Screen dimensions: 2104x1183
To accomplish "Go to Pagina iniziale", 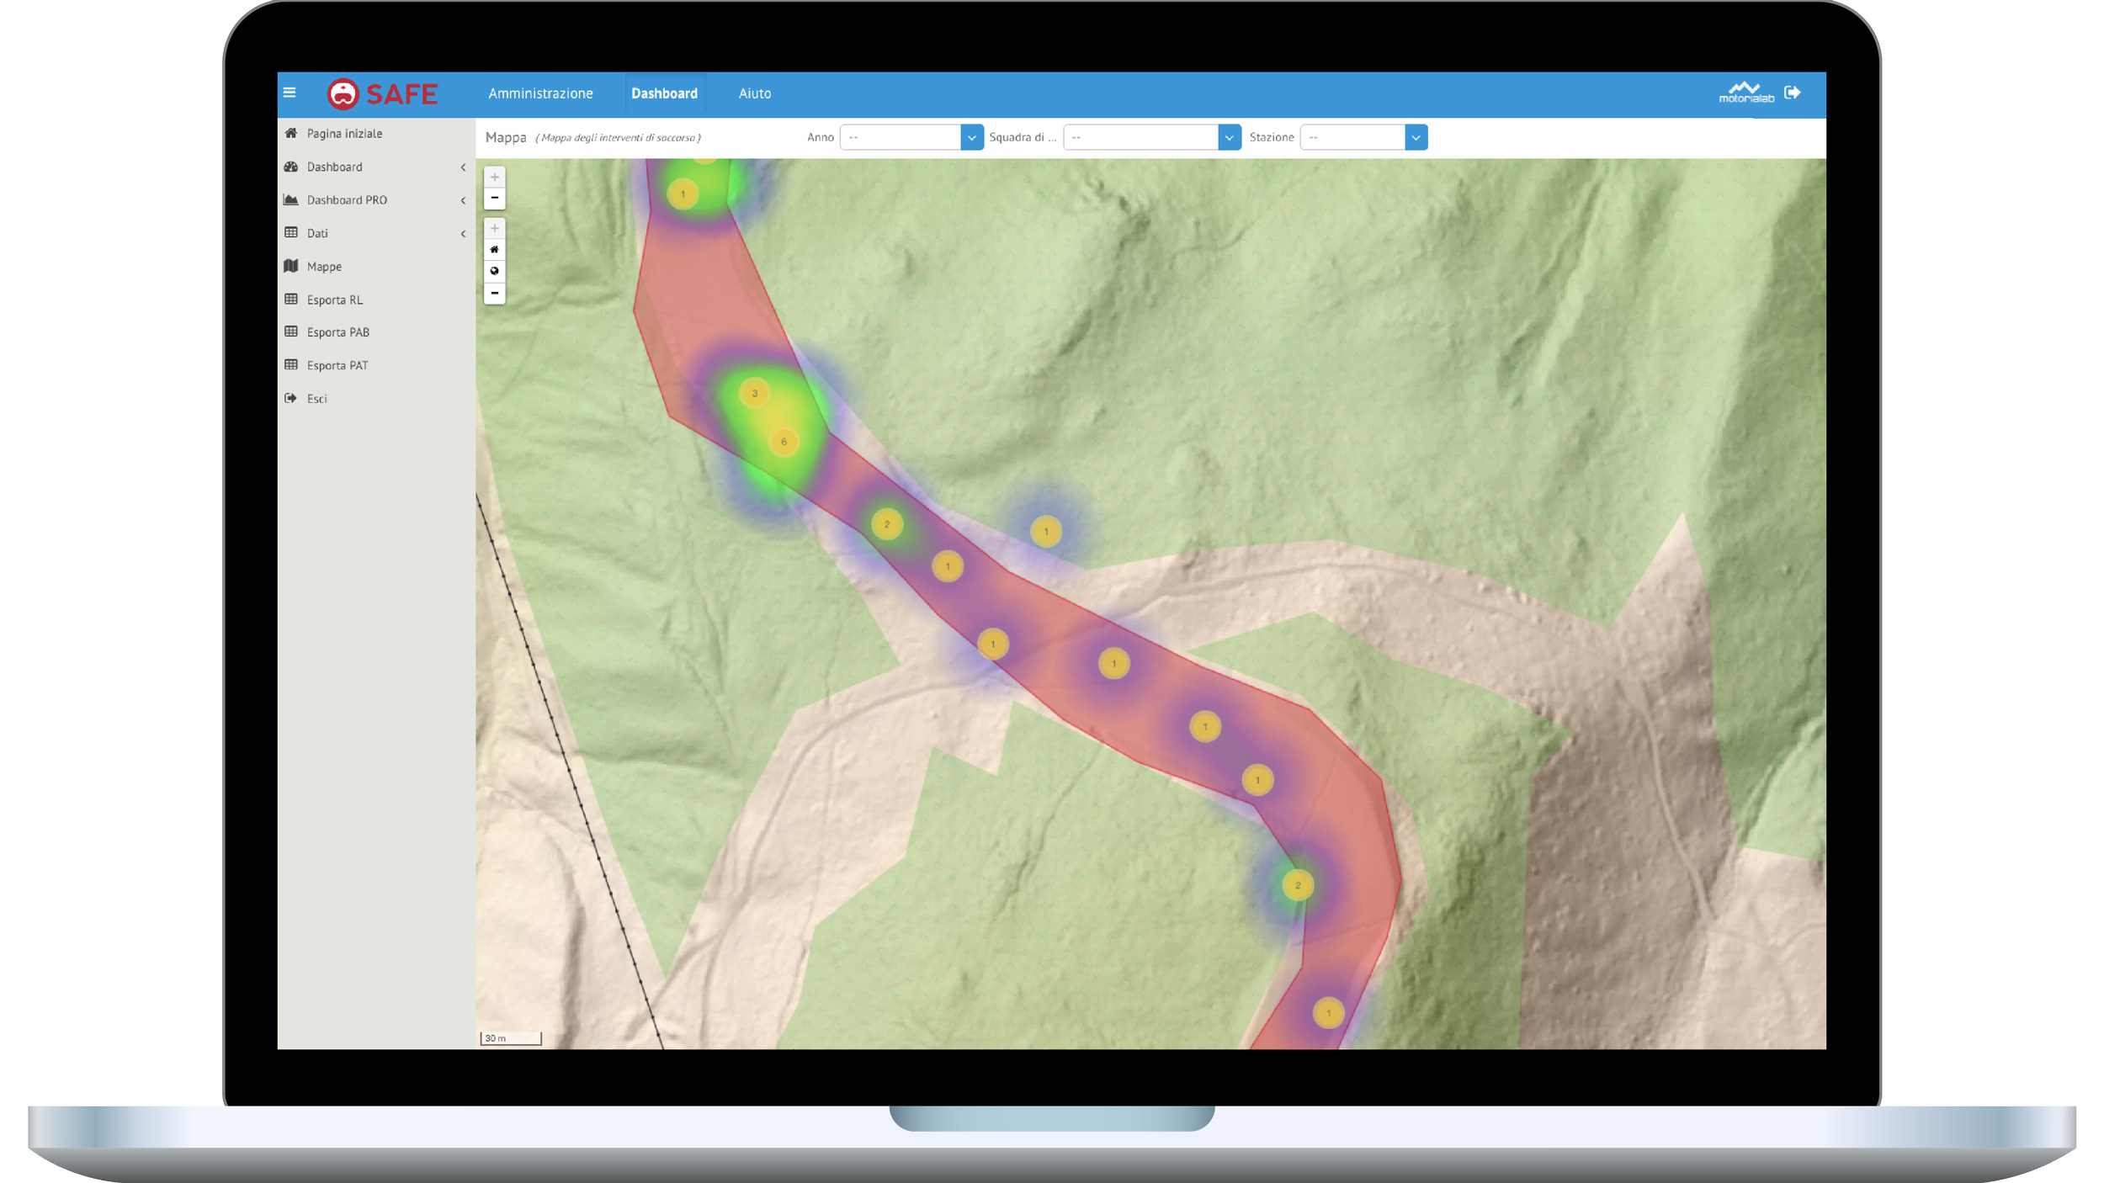I will [344, 134].
